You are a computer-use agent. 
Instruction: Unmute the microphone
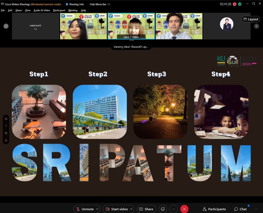click(85, 209)
